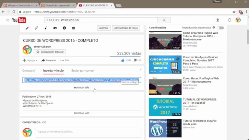
Task: Switch to Compartir tab
Action: pos(29,71)
